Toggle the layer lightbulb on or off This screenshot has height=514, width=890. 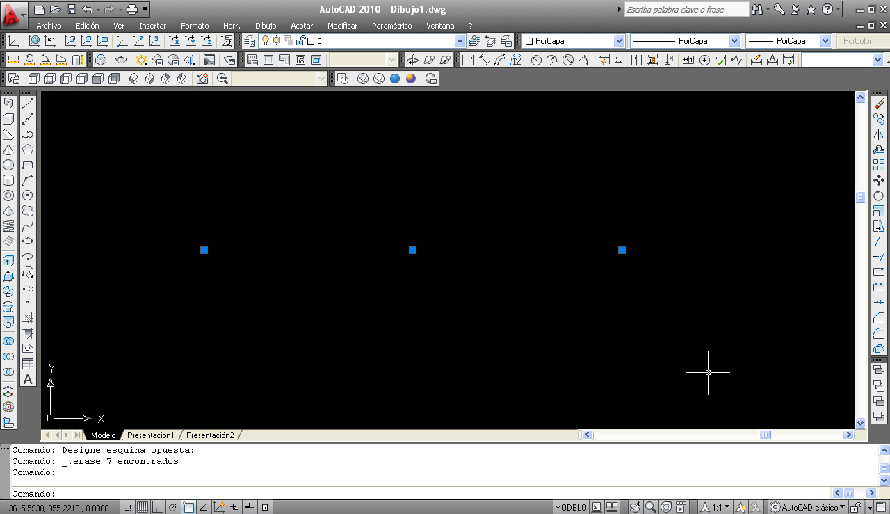(x=266, y=40)
